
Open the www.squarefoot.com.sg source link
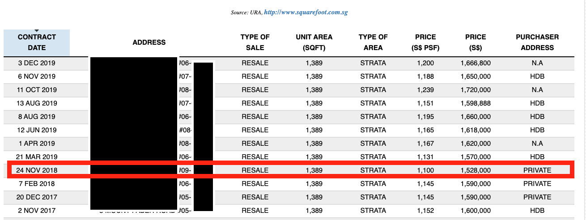306,12
